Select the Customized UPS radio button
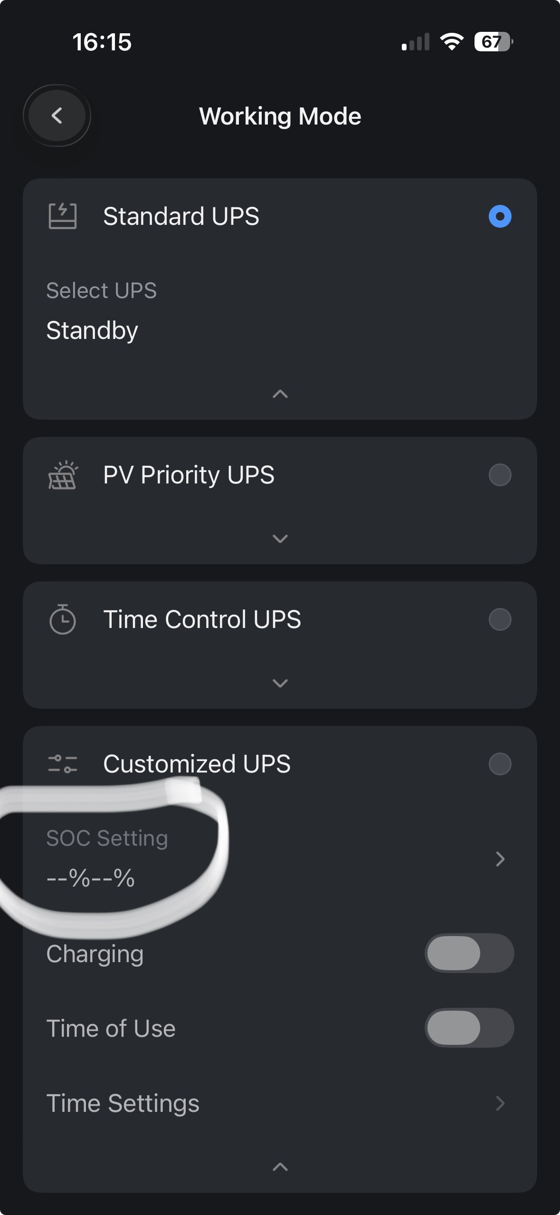 click(500, 764)
